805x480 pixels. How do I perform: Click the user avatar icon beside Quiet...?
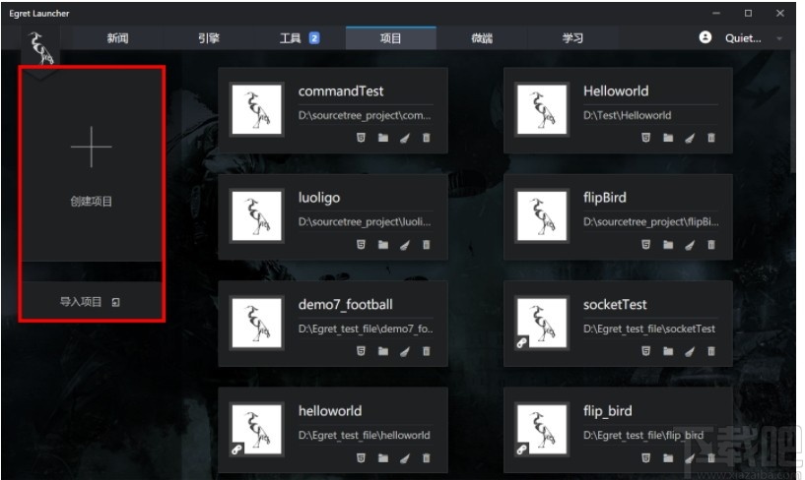tap(705, 37)
